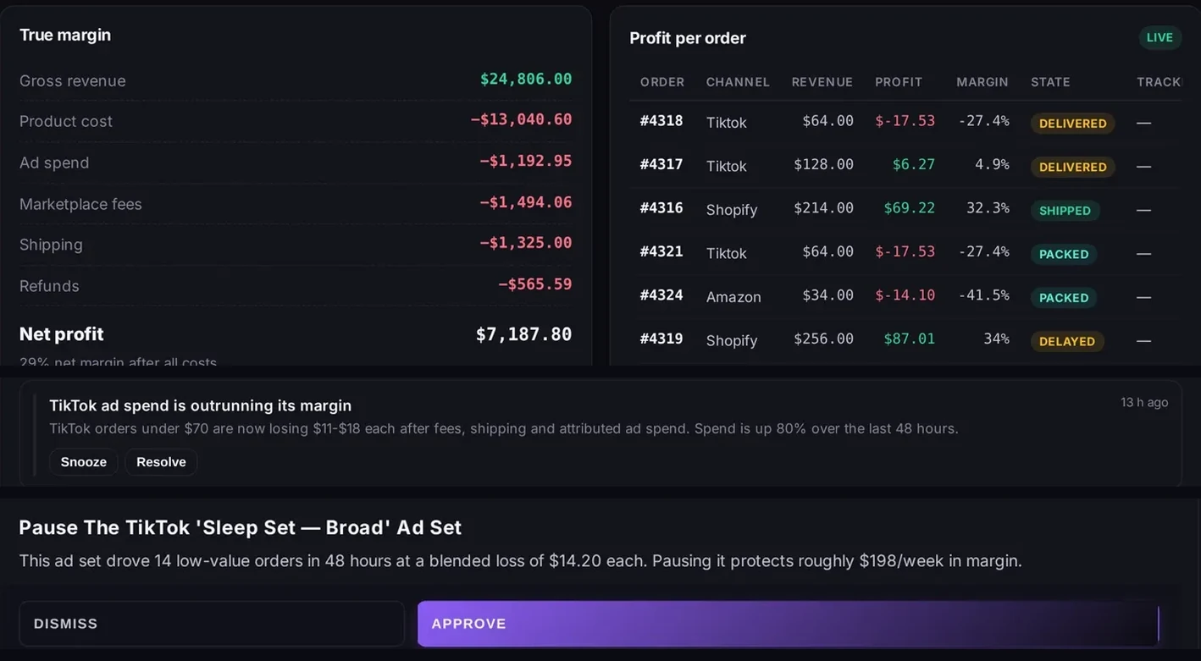Approve pausing the TikTok ad set

[x=788, y=624]
